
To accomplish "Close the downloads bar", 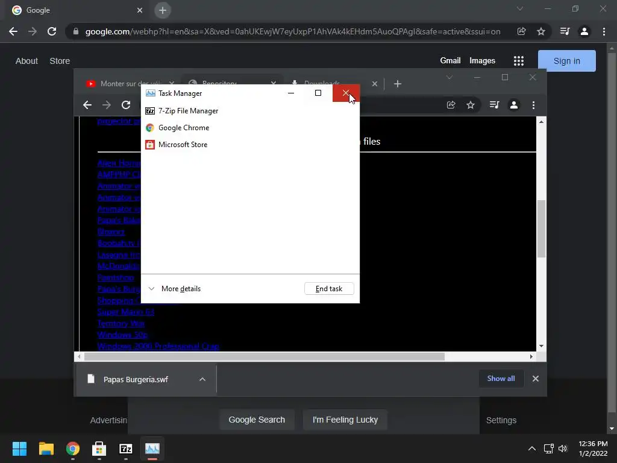I will (x=536, y=379).
